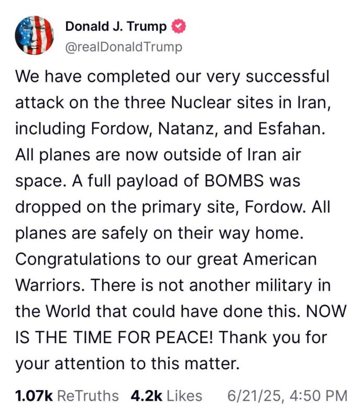
Task: Click the Likes label
Action: 184,396
